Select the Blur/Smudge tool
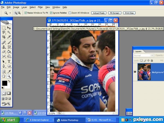The height and width of the screenshot is (123, 164). tap(4, 56)
